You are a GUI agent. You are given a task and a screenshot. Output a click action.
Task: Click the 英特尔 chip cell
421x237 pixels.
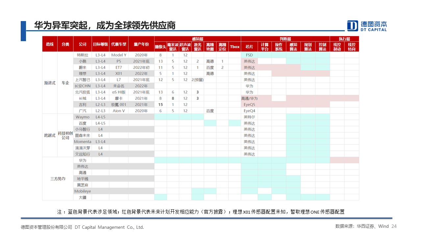click(249, 117)
